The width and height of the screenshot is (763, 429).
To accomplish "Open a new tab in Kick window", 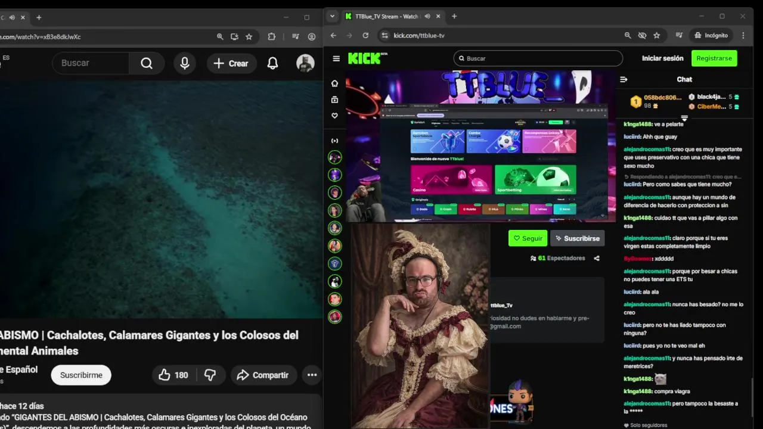I will click(454, 16).
